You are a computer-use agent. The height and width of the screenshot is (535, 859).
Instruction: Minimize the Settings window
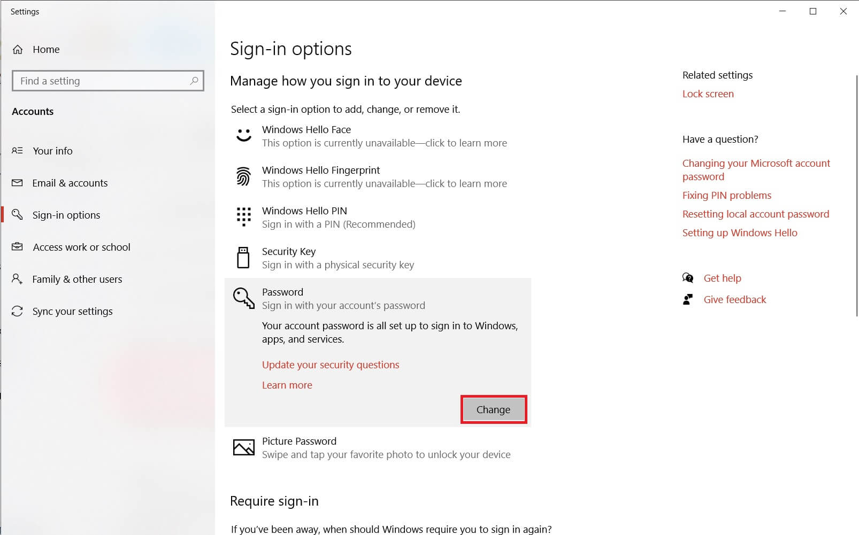(783, 11)
